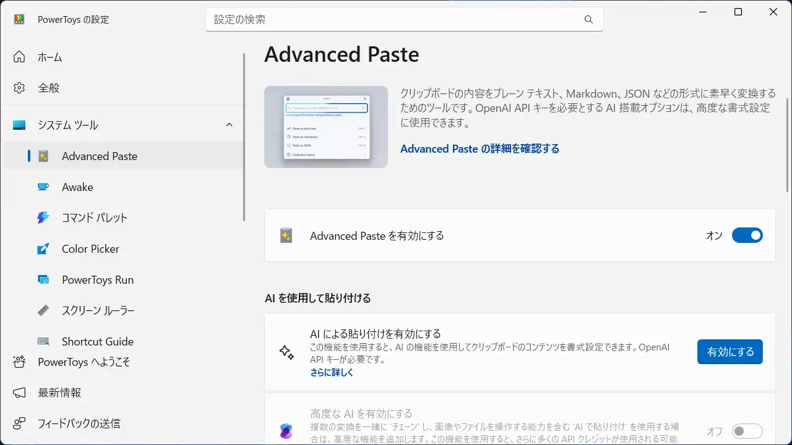Open Advanced Paste の詳細を確認する link
Viewport: 792px width, 445px height.
pyautogui.click(x=480, y=149)
